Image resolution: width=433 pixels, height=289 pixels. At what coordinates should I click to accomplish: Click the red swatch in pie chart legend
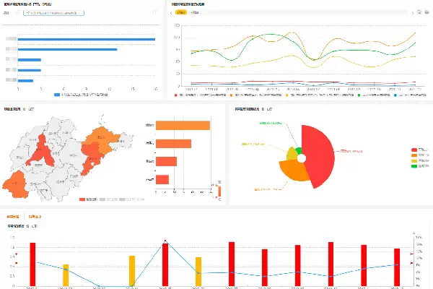[x=414, y=149]
